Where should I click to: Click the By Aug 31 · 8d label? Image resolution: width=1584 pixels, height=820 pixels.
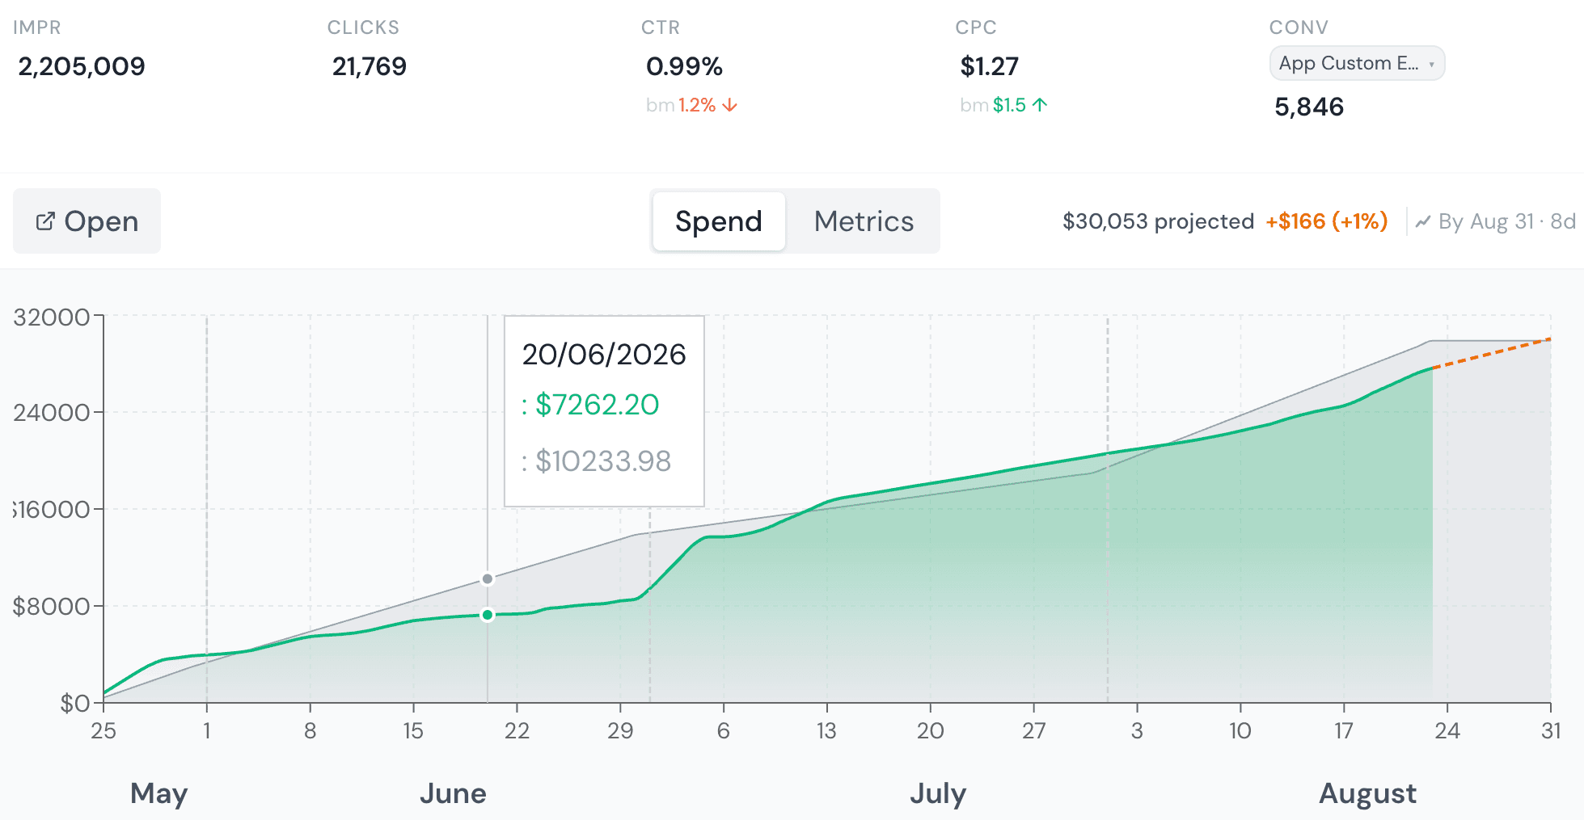click(x=1506, y=221)
